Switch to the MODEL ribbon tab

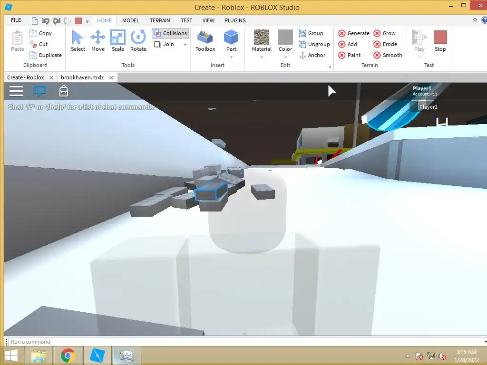130,20
